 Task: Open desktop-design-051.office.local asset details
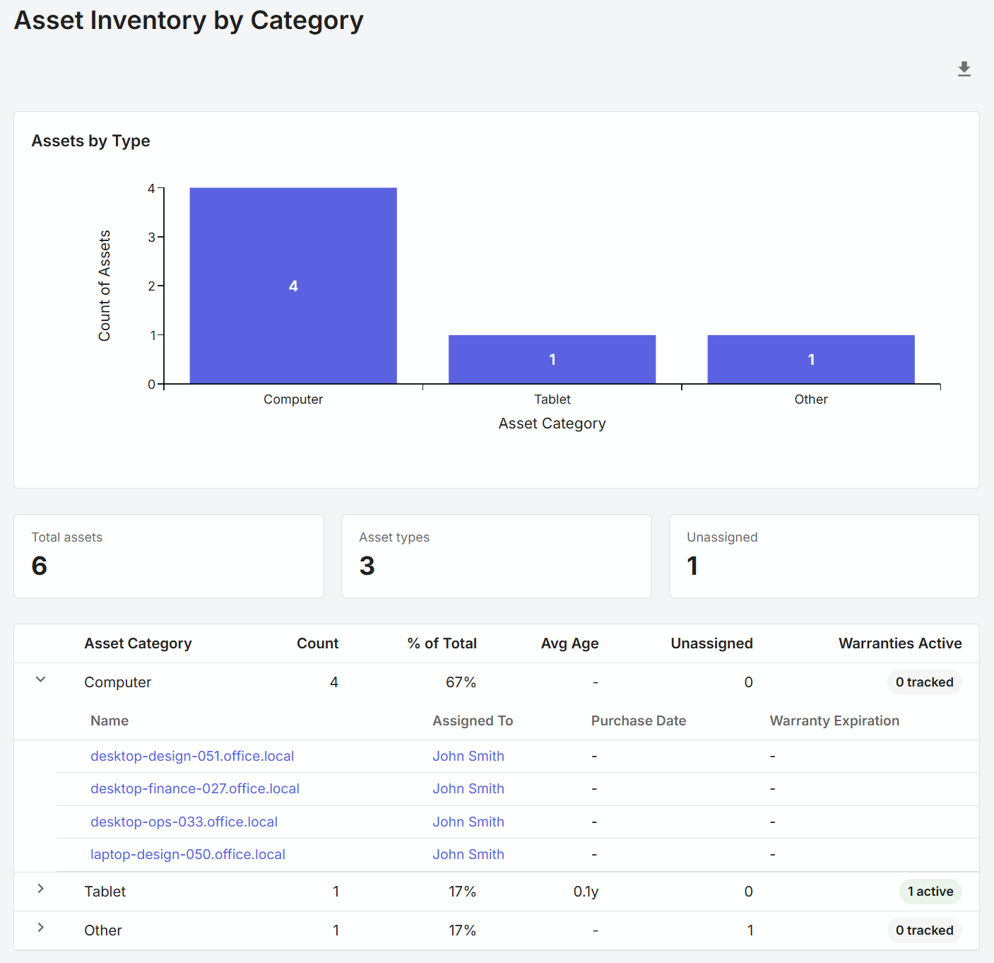[192, 756]
